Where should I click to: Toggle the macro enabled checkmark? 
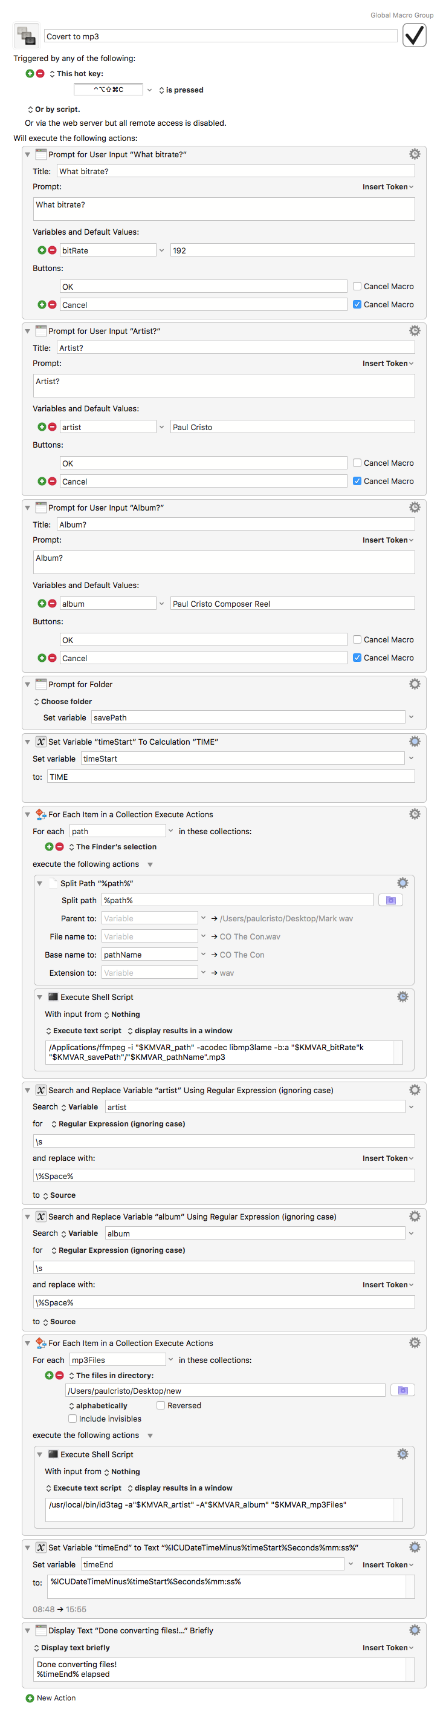414,35
